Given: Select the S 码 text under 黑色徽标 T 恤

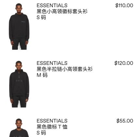Looking at the screenshot, I should pyautogui.click(x=41, y=133).
